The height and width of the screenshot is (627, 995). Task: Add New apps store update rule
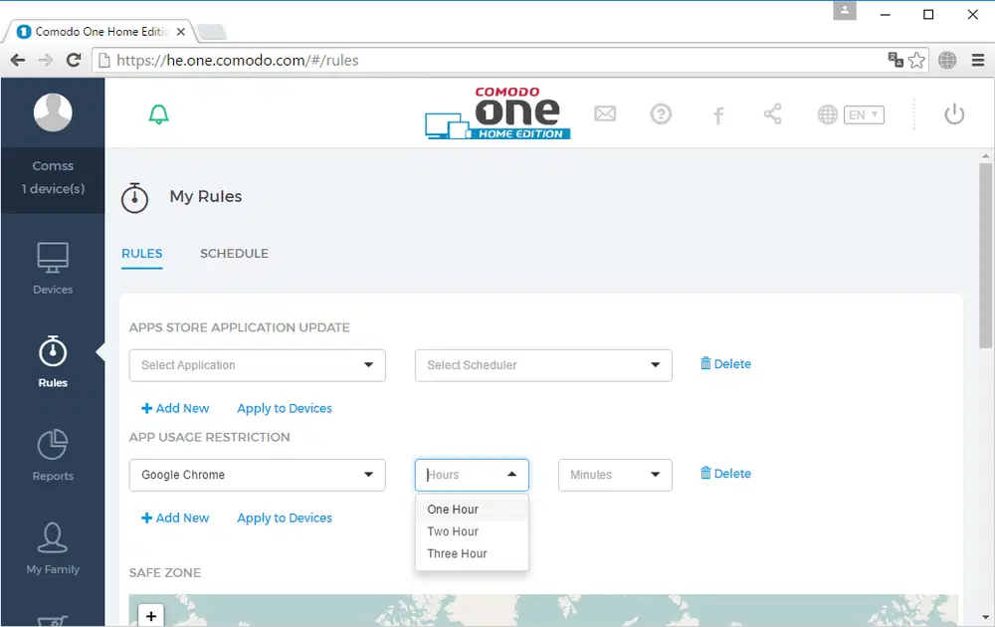(175, 408)
